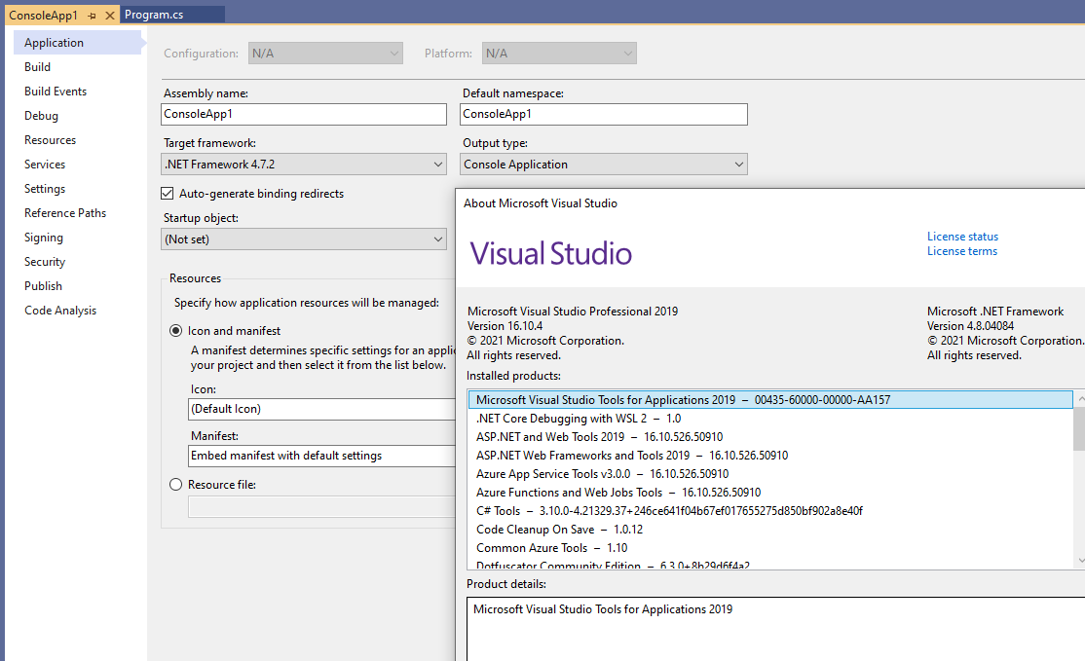This screenshot has width=1085, height=661.
Task: Select the Icon and manifest radio button
Action: [x=175, y=331]
